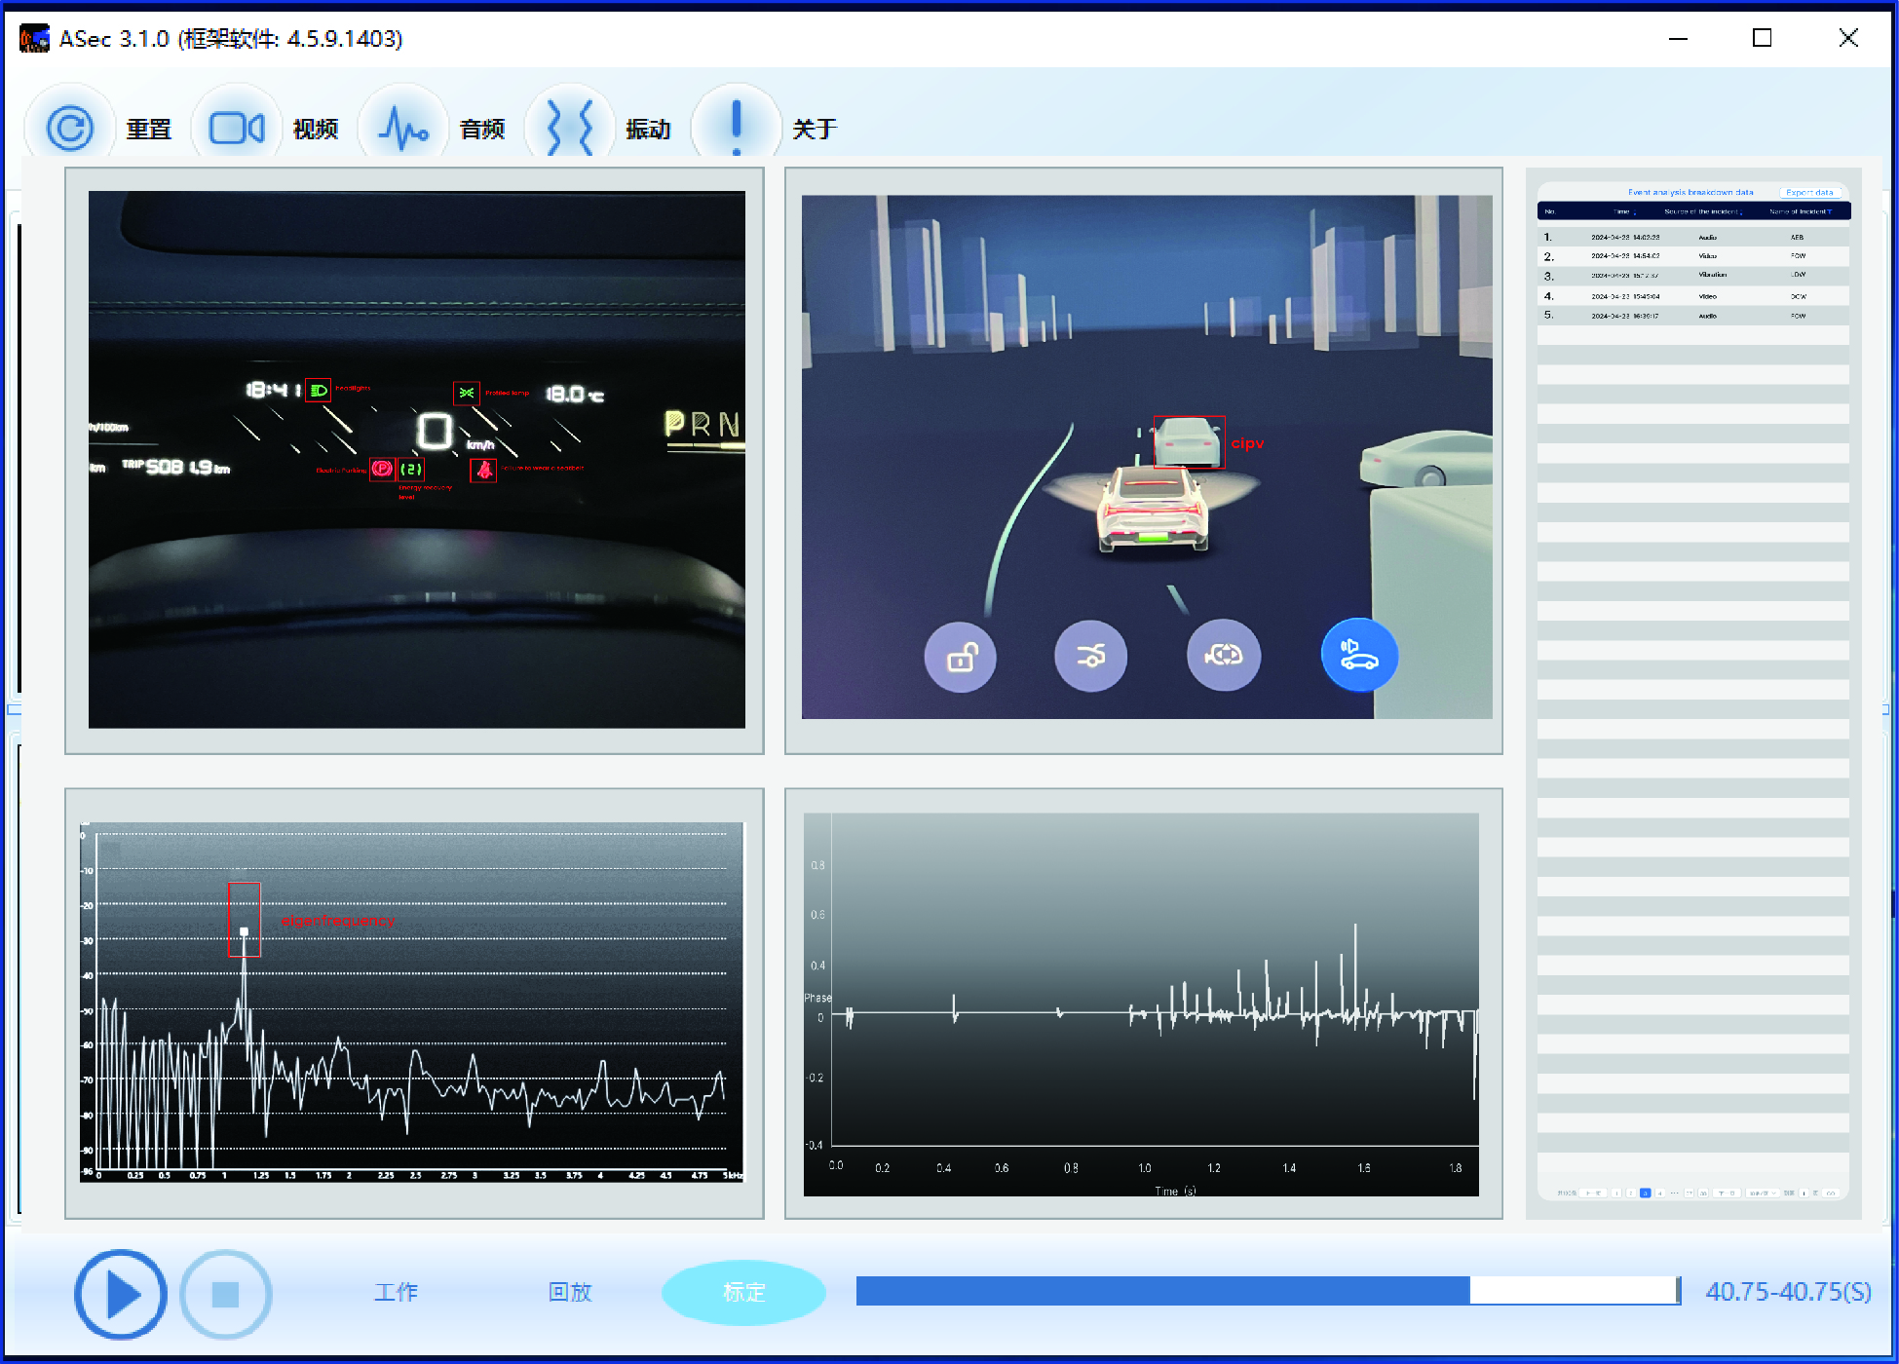This screenshot has height=1364, width=1899.
Task: Sort the table by Time column arrows
Action: pyautogui.click(x=1634, y=212)
